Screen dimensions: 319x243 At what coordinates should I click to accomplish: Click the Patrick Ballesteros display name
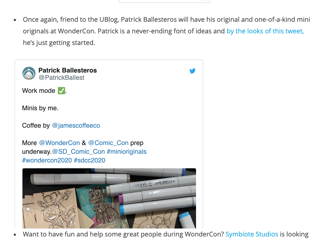pyautogui.click(x=68, y=70)
